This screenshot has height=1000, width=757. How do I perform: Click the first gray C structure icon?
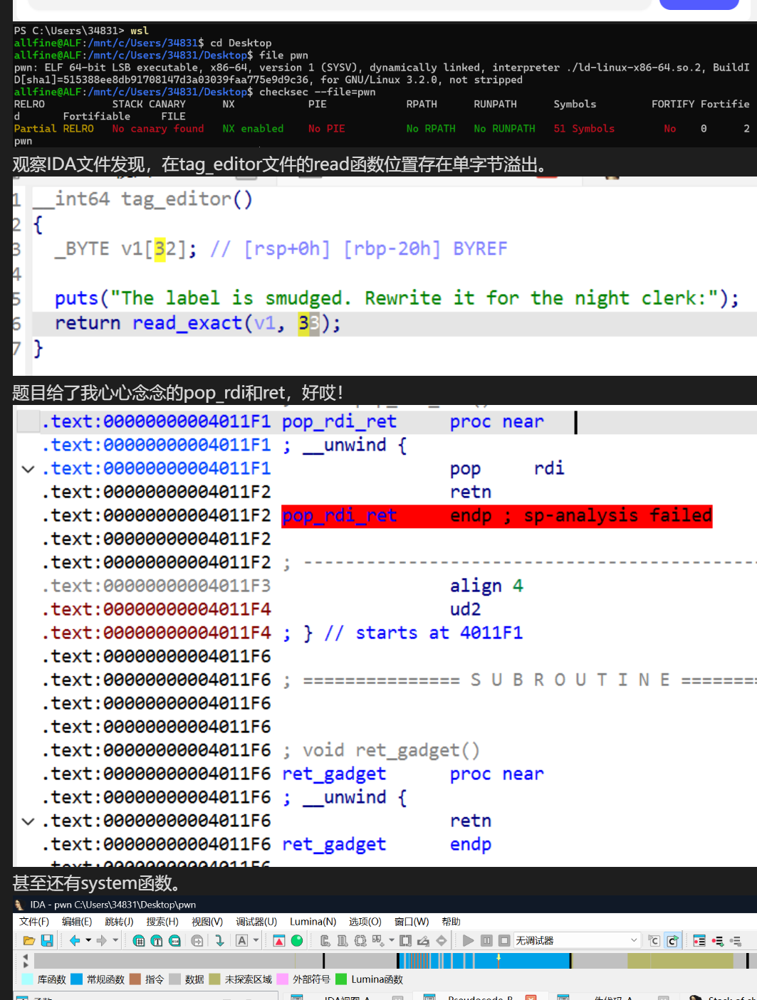325,941
